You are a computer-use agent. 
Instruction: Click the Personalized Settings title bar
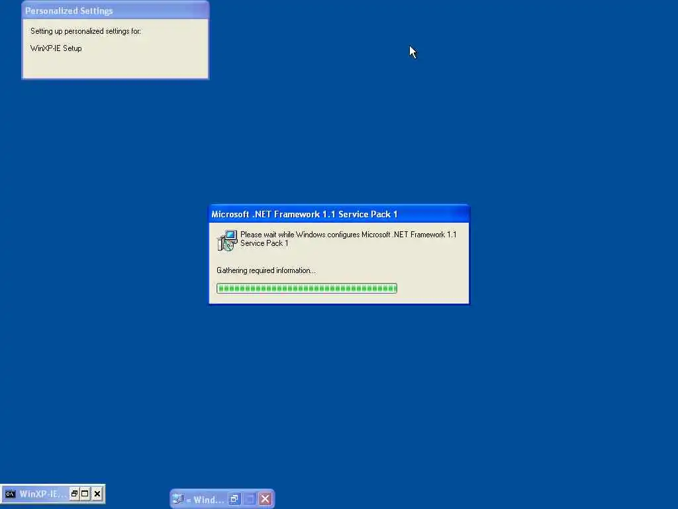tap(115, 11)
